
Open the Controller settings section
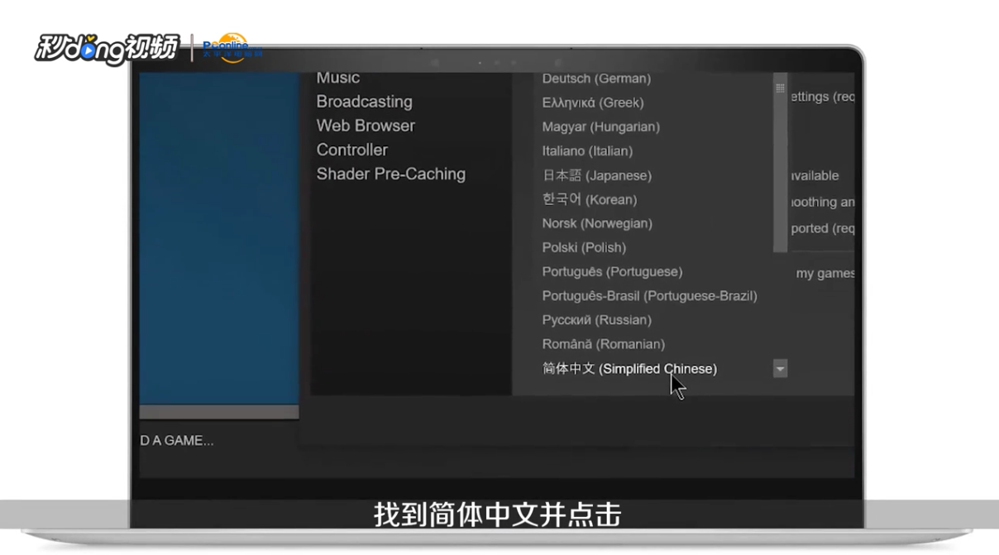click(351, 150)
